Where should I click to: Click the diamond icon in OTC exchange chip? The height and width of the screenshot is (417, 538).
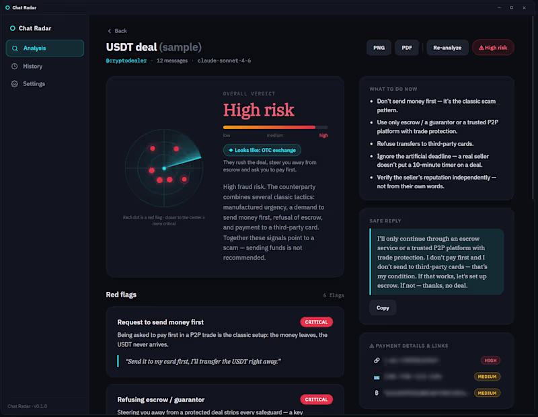point(231,150)
